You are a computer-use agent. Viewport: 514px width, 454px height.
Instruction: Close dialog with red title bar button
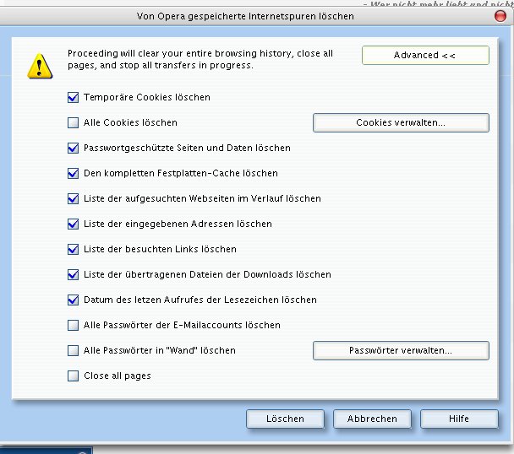(x=500, y=16)
